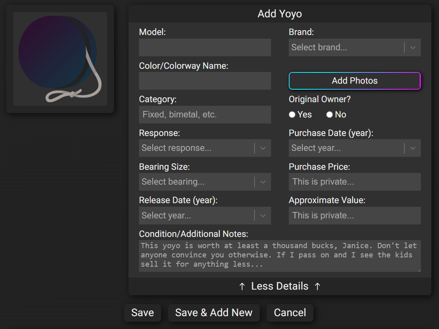Click the Brand dropdown chevron arrow
The image size is (439, 329).
(x=413, y=47)
